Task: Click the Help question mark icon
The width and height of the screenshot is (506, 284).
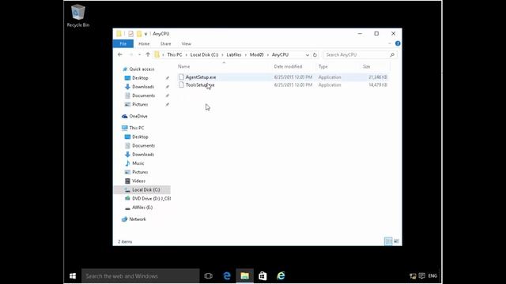Action: [398, 43]
